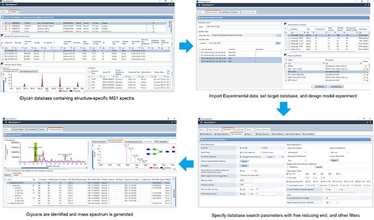
Task: Click Add button next to Condition field
Action: point(278,43)
